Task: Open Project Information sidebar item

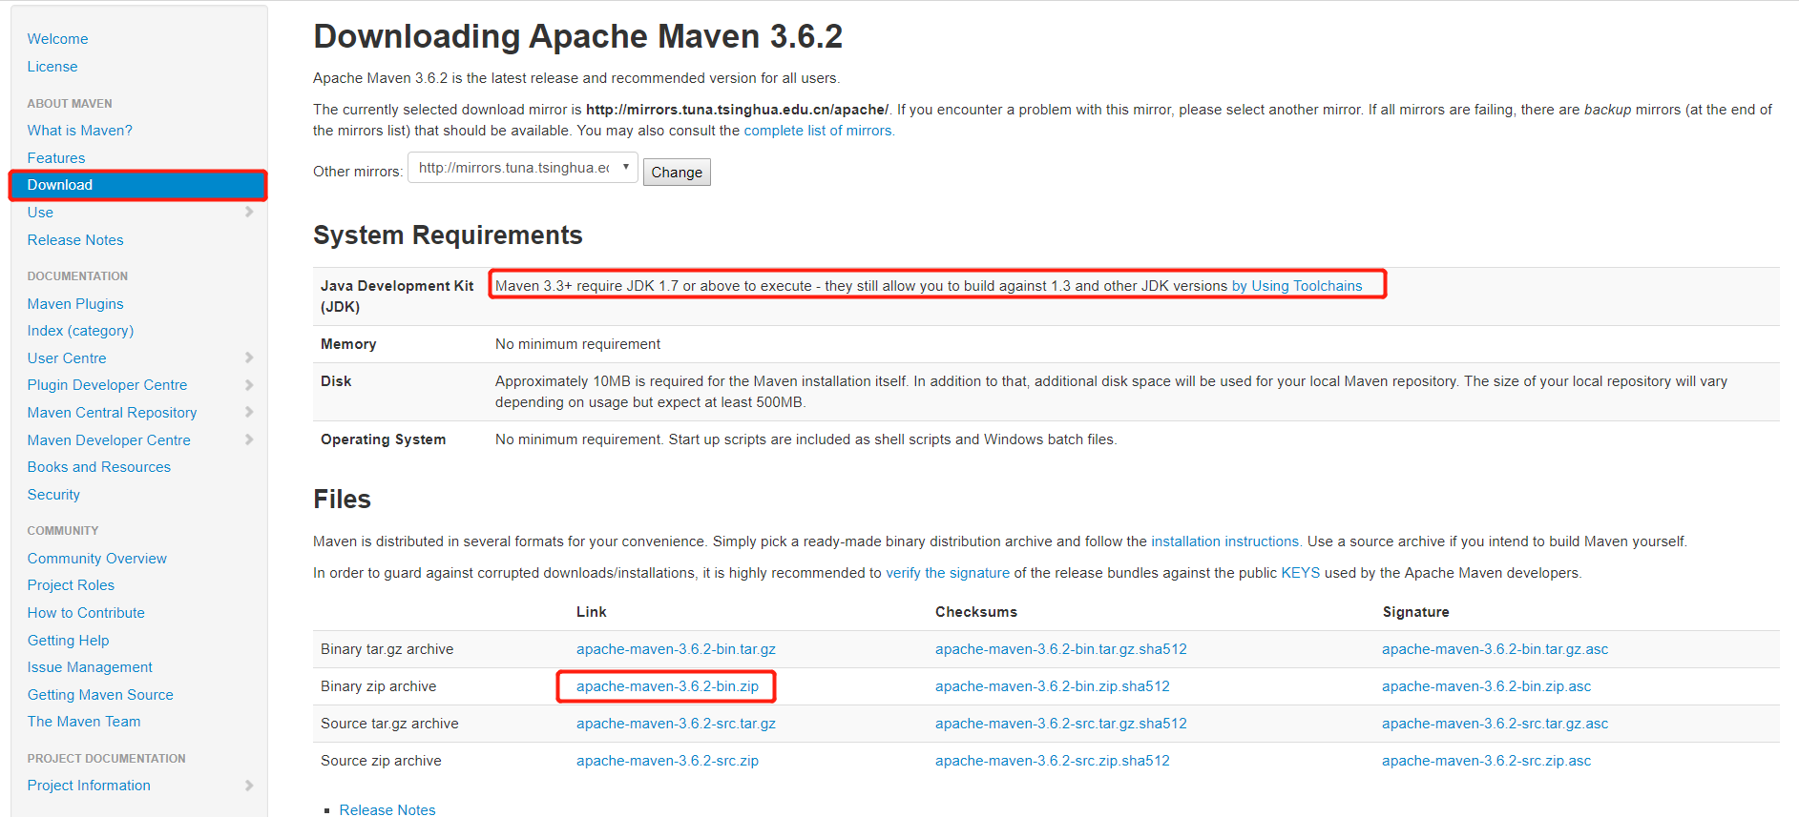Action: click(x=89, y=786)
